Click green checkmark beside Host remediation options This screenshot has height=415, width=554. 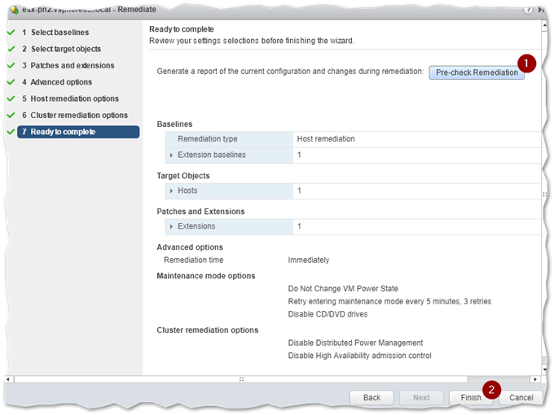click(11, 98)
